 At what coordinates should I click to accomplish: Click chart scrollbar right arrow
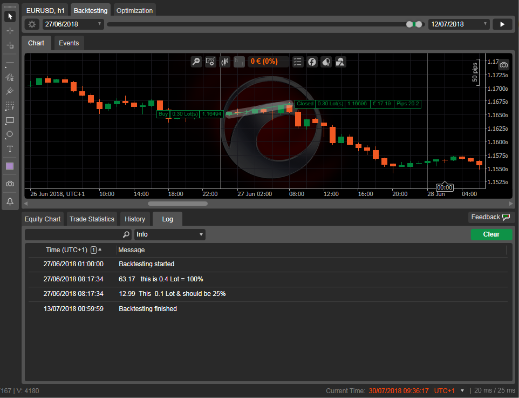coord(511,204)
